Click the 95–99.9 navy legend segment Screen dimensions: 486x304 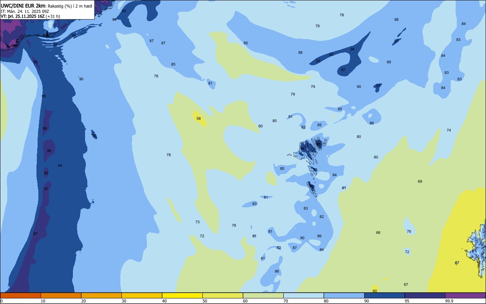pos(425,295)
